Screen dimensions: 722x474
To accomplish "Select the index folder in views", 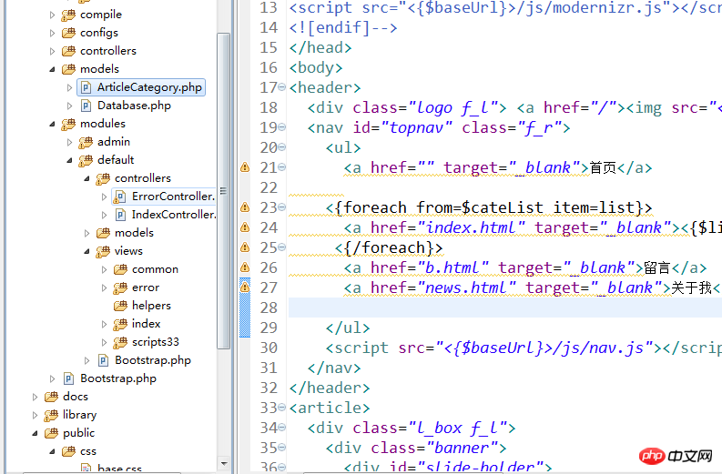I will pyautogui.click(x=146, y=324).
